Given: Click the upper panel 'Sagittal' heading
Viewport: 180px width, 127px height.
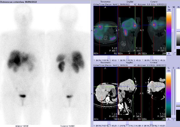Looking at the screenshot, I should pyautogui.click(x=130, y=2).
